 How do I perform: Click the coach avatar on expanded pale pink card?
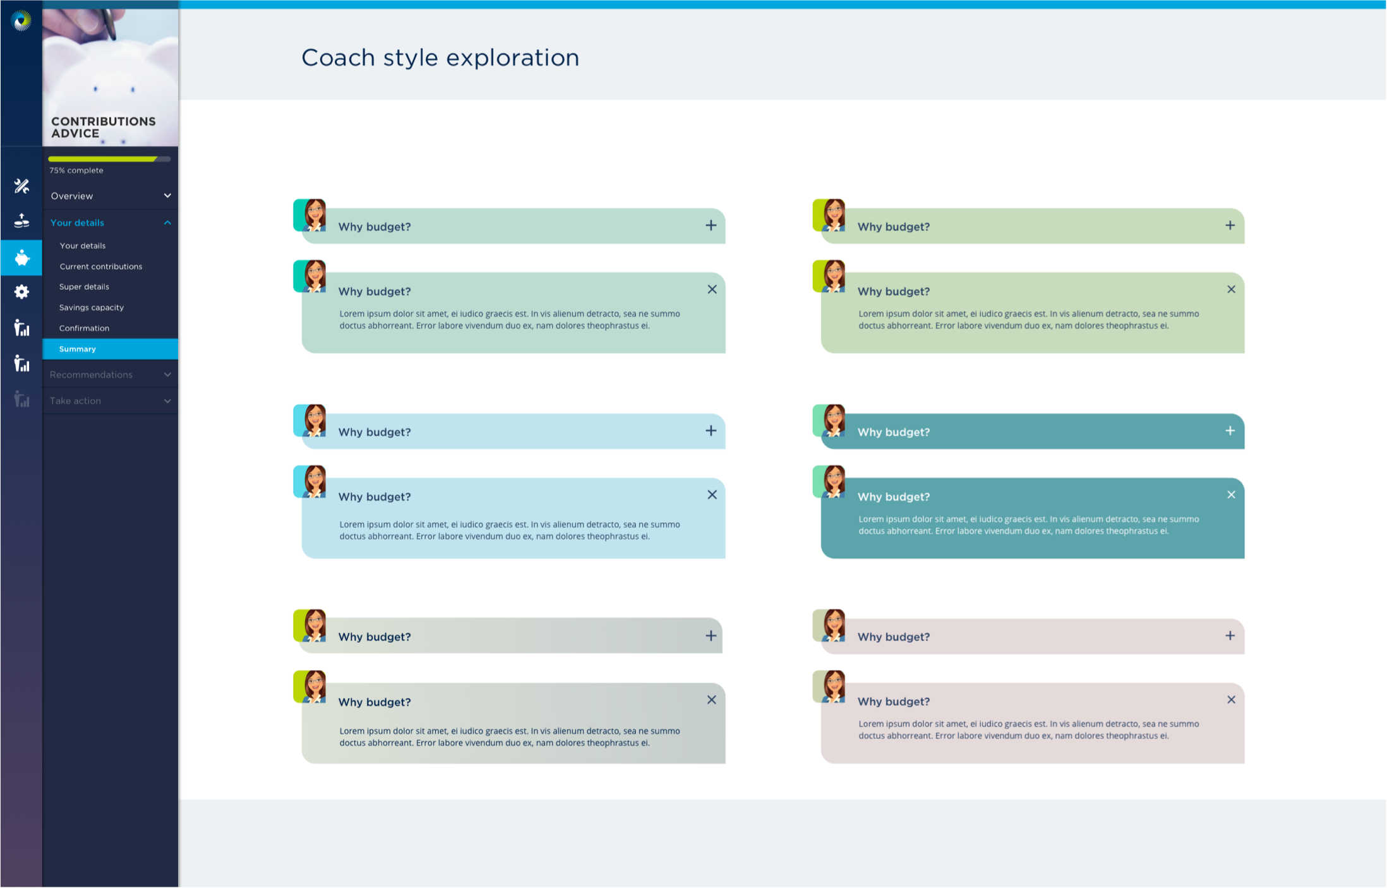[829, 687]
